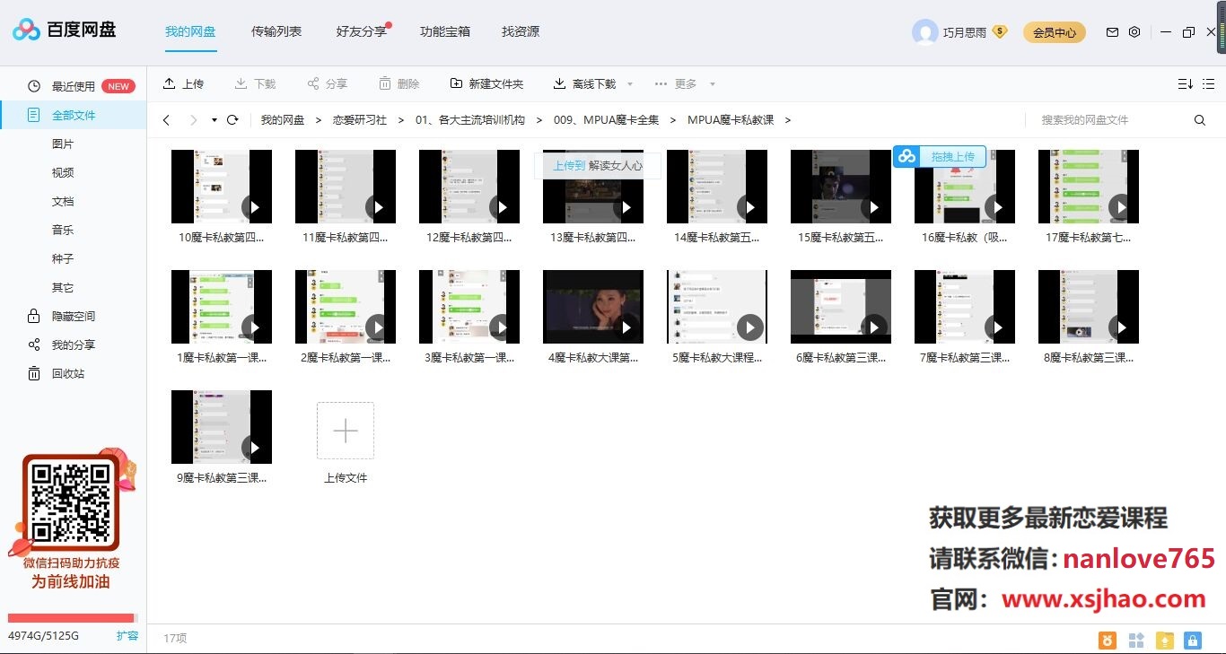The width and height of the screenshot is (1226, 654).
Task: Switch to the Transfer List (传输列表) tab
Action: click(276, 31)
